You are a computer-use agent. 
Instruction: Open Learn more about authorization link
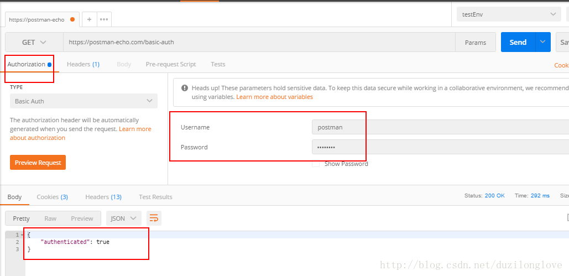(81, 133)
